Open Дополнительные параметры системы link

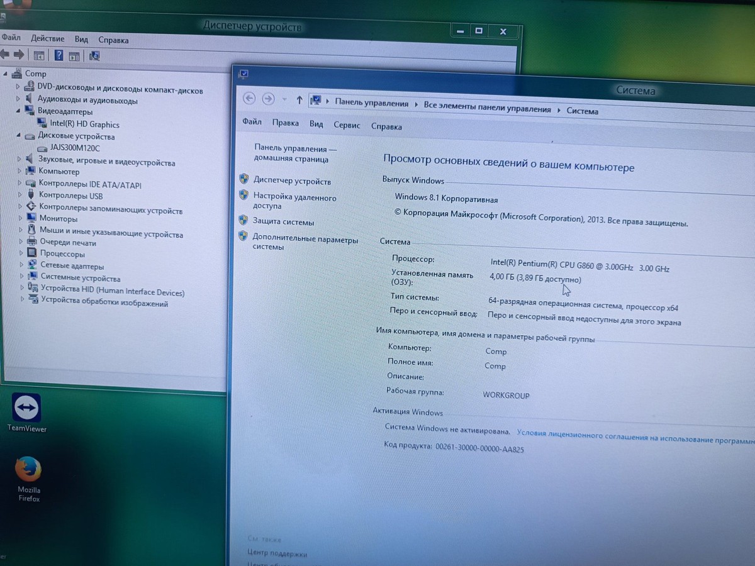tap(305, 243)
